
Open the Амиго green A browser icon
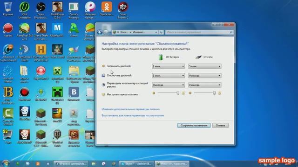tap(74, 30)
